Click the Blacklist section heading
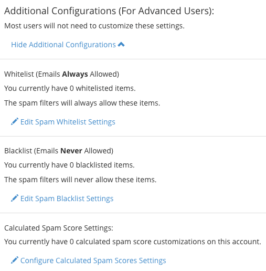 pyautogui.click(x=59, y=151)
